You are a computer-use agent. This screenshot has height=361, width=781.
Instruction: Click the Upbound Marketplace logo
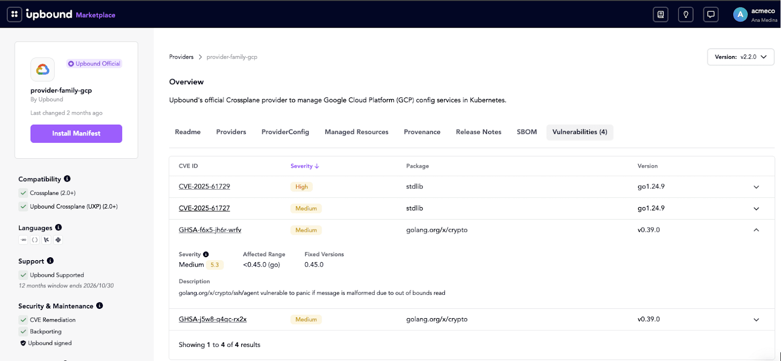pos(71,15)
